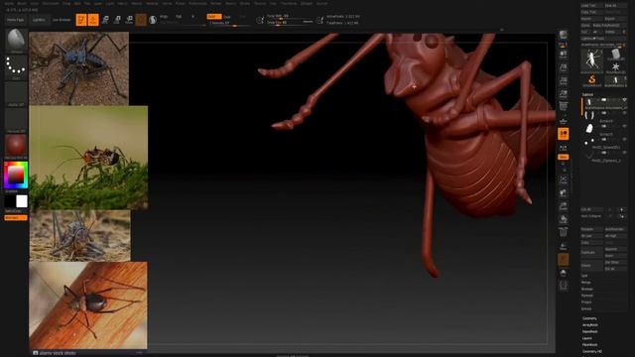Expand the Extract section

[586, 308]
